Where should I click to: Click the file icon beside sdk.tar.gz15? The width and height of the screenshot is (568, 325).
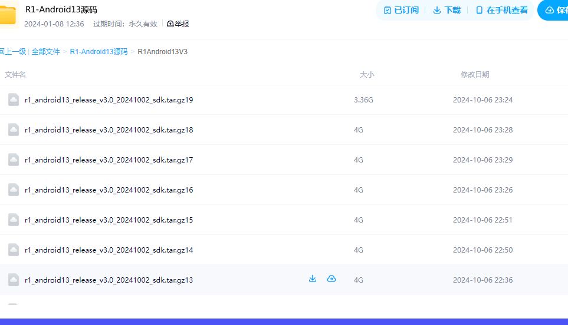point(14,220)
